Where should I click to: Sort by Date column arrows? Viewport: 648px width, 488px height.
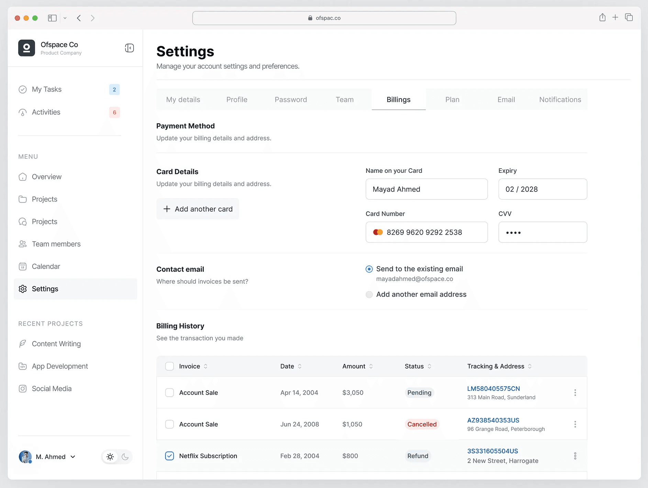coord(300,366)
